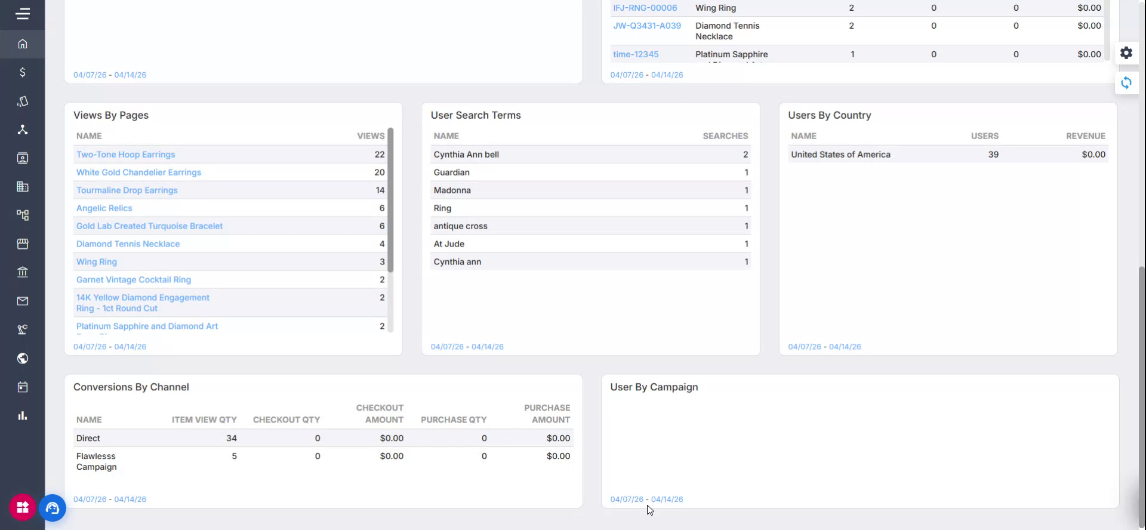Click the 'Conversions By Channel' card title
The image size is (1146, 530).
point(131,387)
